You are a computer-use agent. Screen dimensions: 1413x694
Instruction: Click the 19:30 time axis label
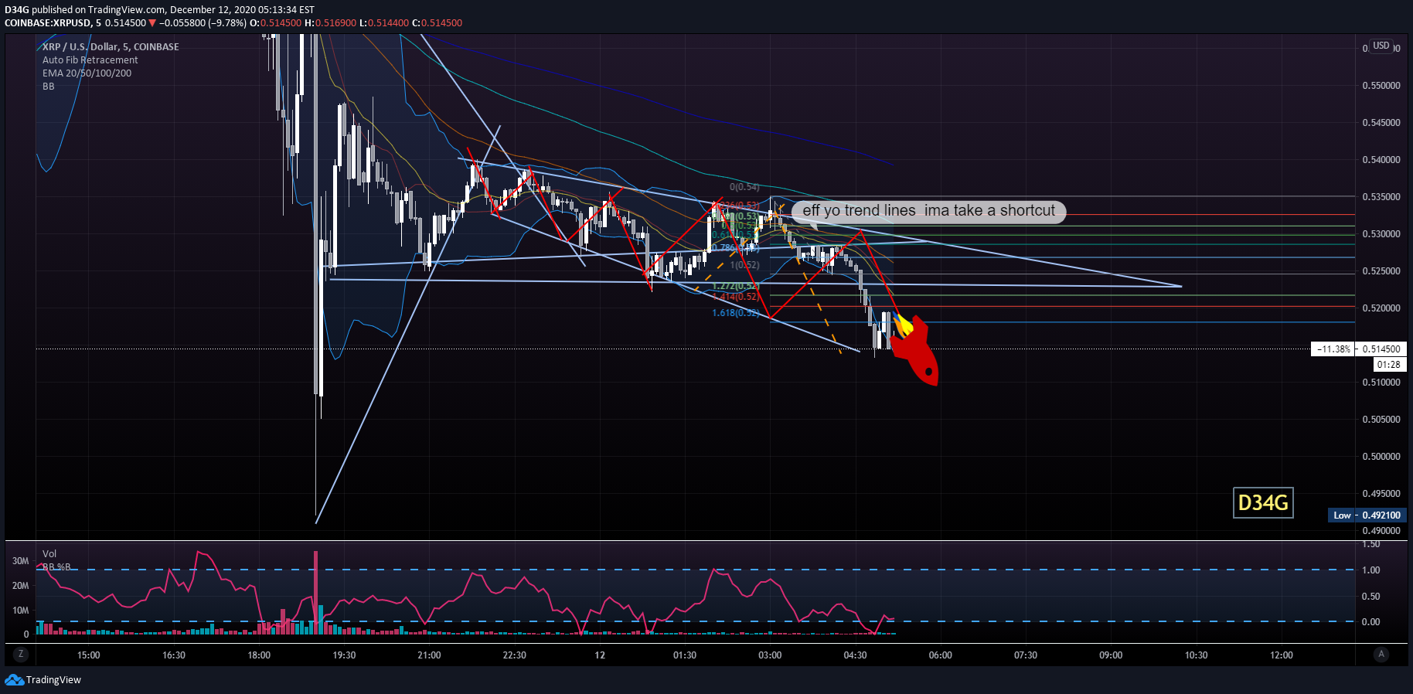pos(344,655)
